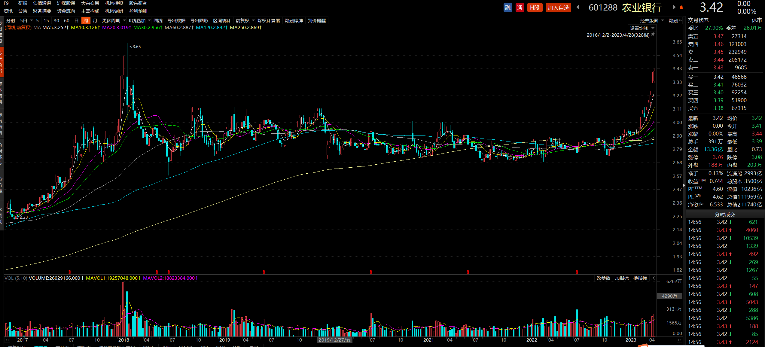This screenshot has height=347, width=765.
Task: Click the 2016/12/2-2023/4/28 date range link
Action: (618, 35)
